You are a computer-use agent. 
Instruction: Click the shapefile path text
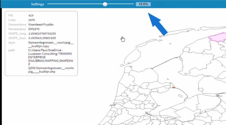[51, 61]
